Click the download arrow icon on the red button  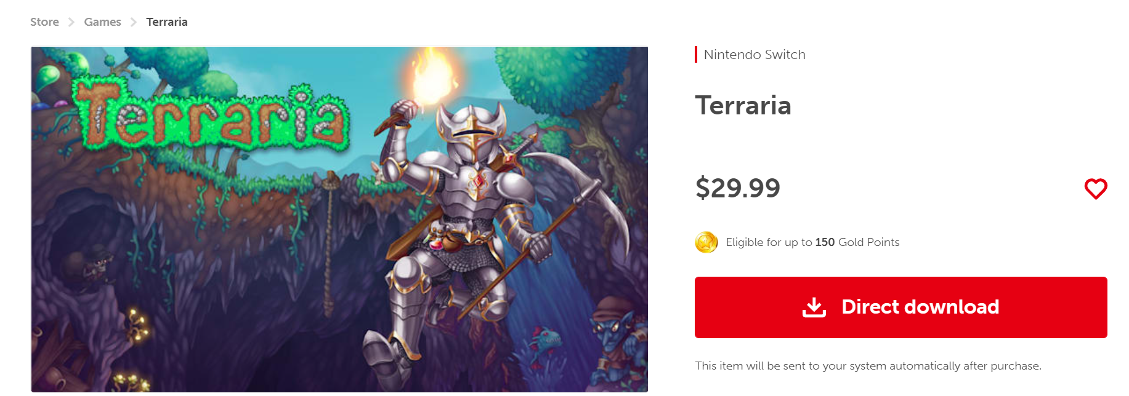(x=814, y=307)
